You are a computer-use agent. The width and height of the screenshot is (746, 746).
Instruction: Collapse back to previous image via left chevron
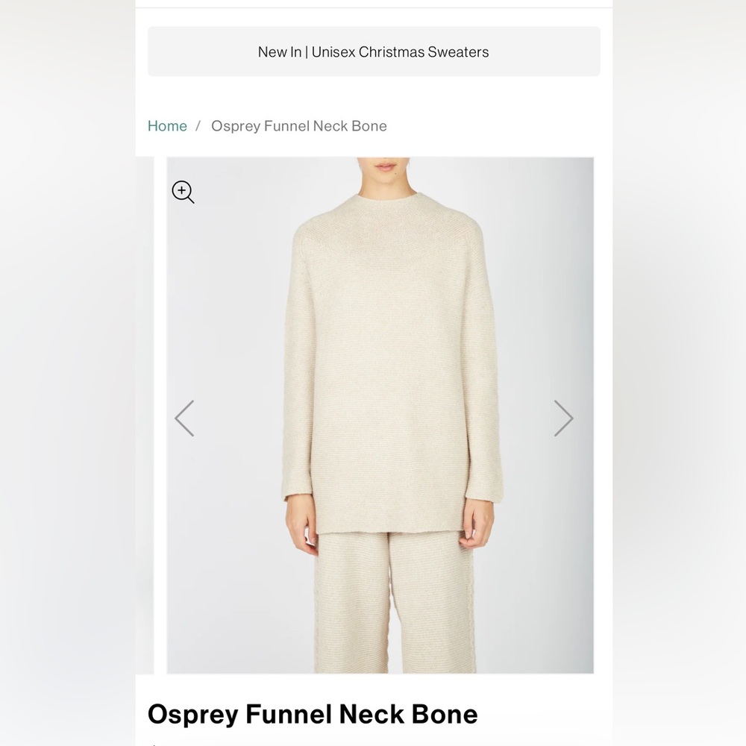tap(184, 419)
